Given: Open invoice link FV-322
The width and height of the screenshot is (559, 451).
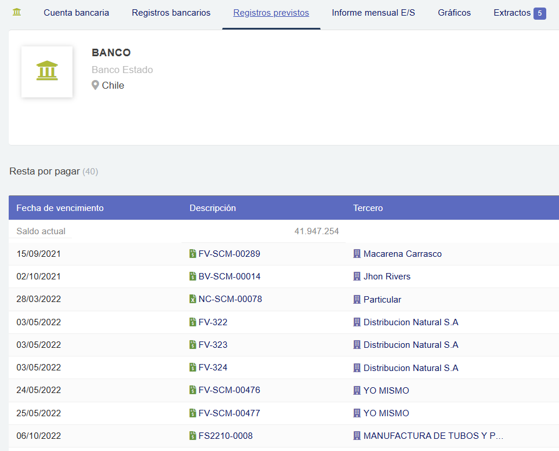Looking at the screenshot, I should [x=213, y=322].
